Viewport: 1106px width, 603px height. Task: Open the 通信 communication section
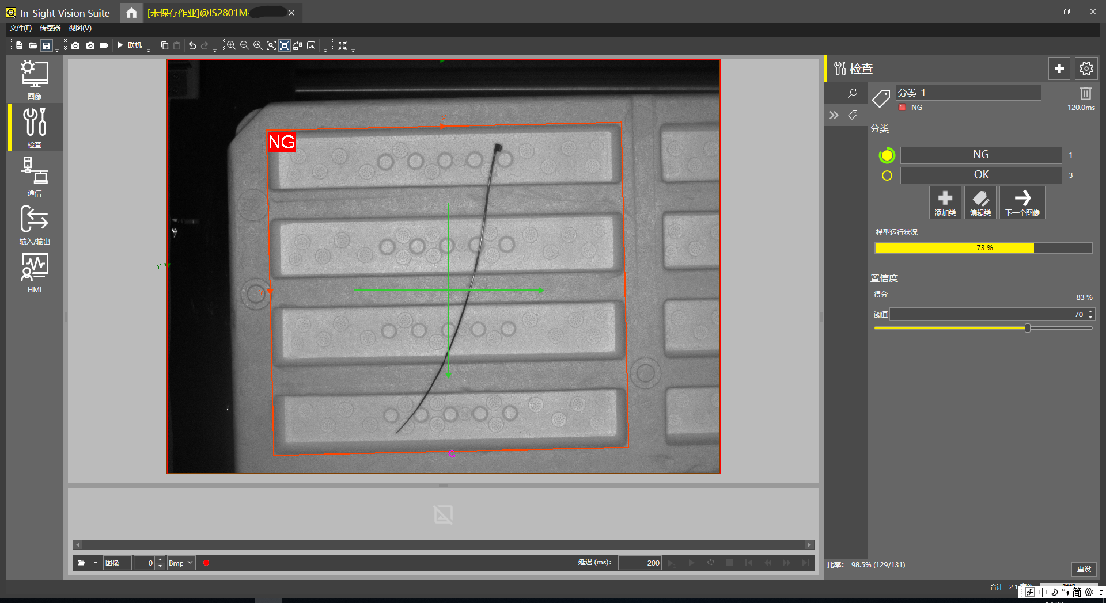click(35, 176)
